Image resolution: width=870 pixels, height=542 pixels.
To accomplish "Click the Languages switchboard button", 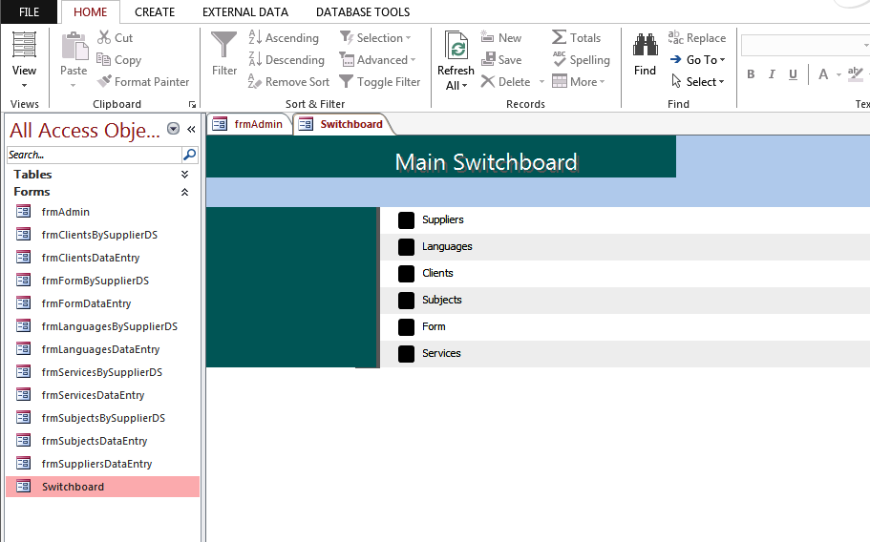I will [x=406, y=246].
